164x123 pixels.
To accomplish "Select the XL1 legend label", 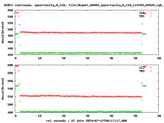I will click(142, 13).
